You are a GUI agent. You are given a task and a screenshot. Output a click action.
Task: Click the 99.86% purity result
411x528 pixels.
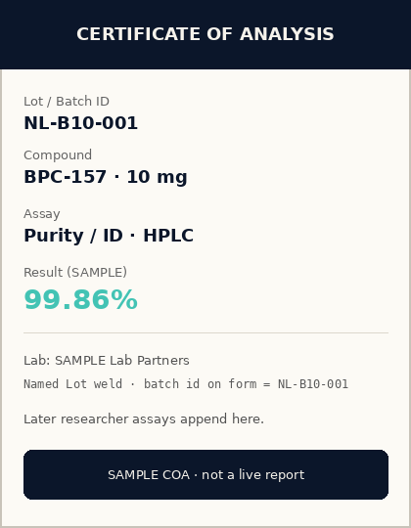pos(80,299)
